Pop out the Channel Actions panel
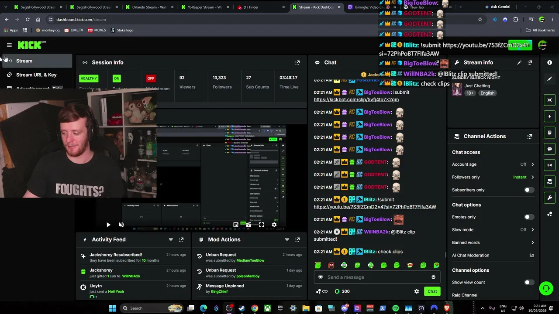Image resolution: width=559 pixels, height=314 pixels. (x=530, y=137)
